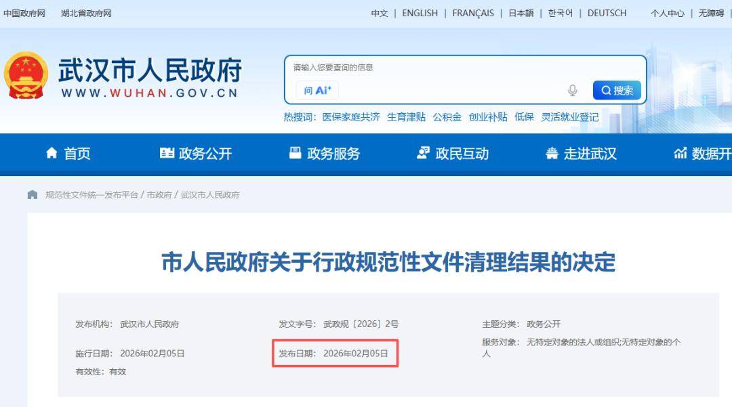Image resolution: width=732 pixels, height=407 pixels.
Task: Click the 数据开放 data icon
Action: pyautogui.click(x=680, y=154)
